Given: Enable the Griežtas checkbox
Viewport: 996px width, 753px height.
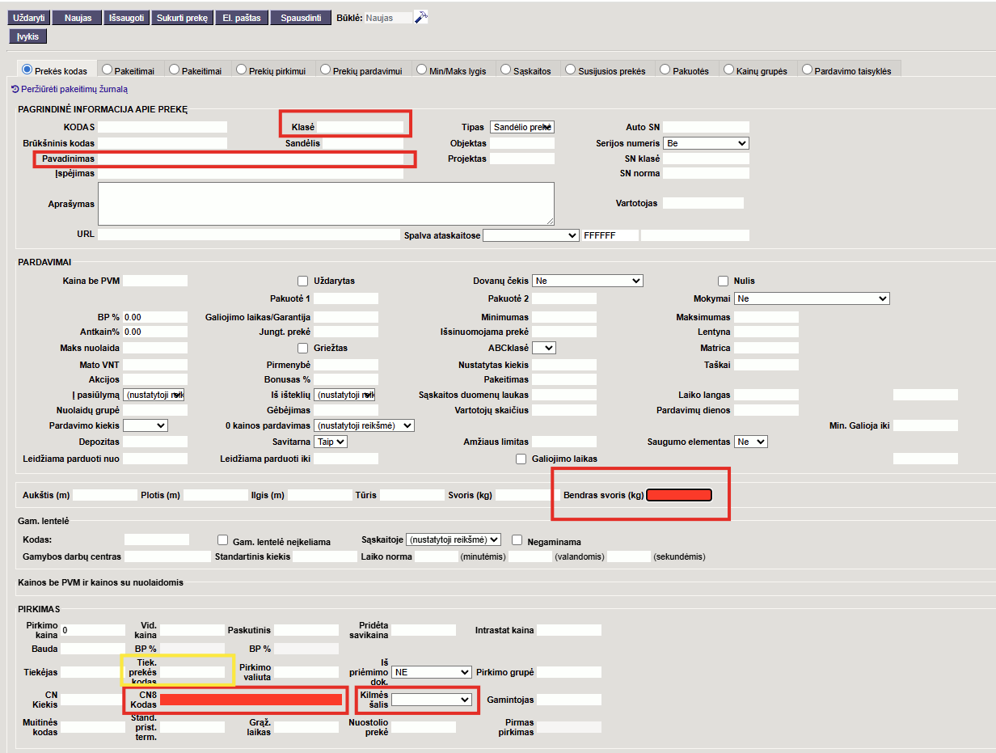Looking at the screenshot, I should pyautogui.click(x=303, y=348).
